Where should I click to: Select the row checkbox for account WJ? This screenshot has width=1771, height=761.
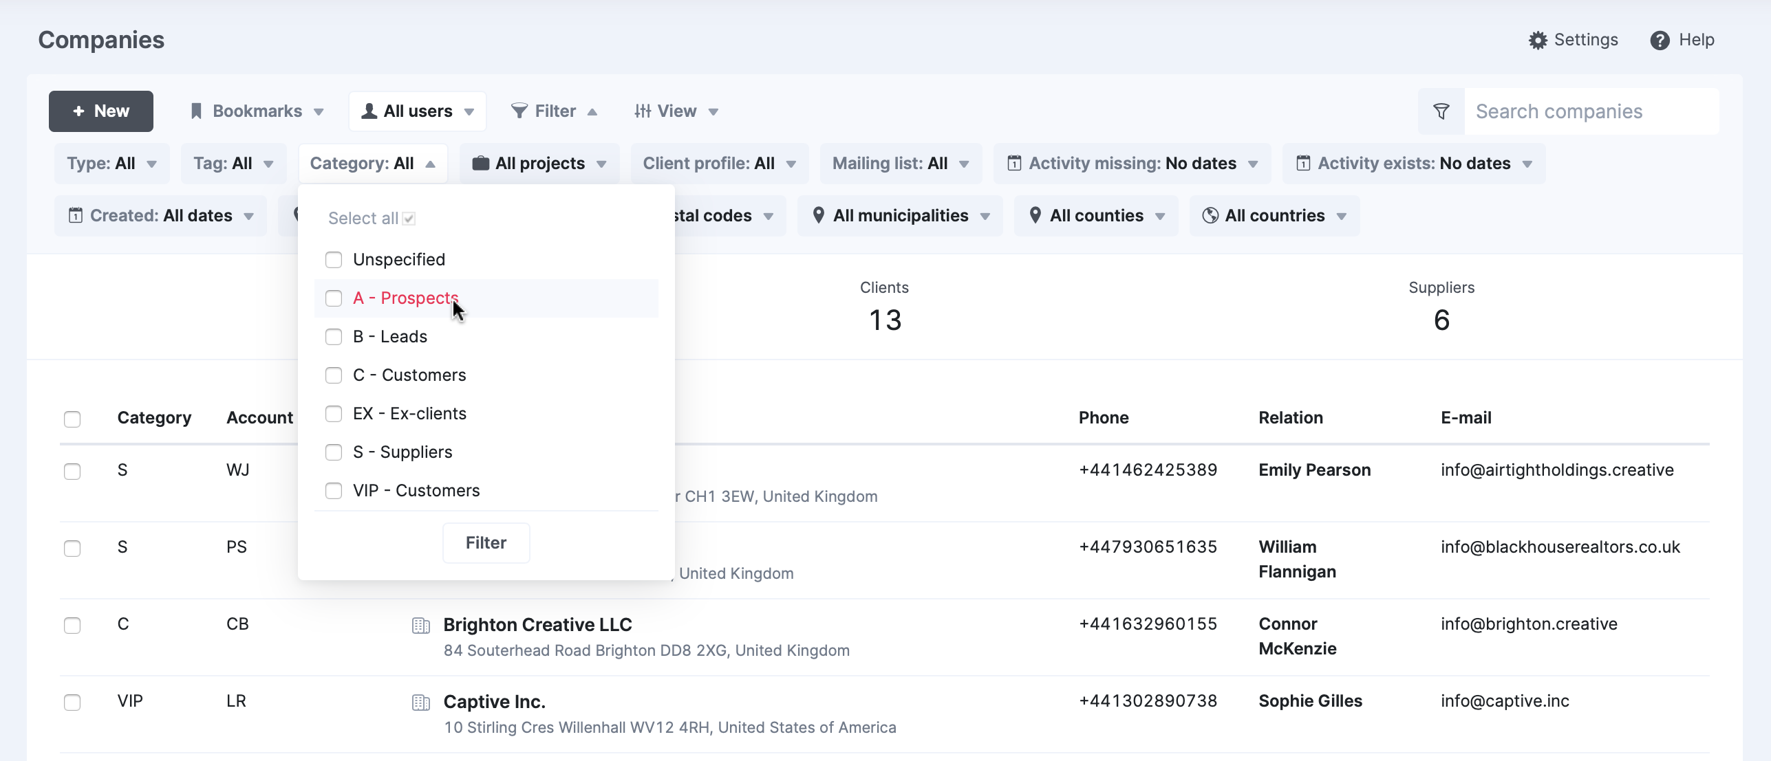click(72, 472)
